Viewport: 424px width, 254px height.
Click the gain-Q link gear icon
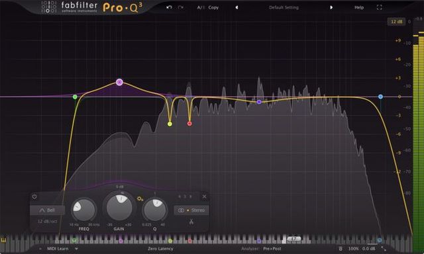click(x=140, y=198)
